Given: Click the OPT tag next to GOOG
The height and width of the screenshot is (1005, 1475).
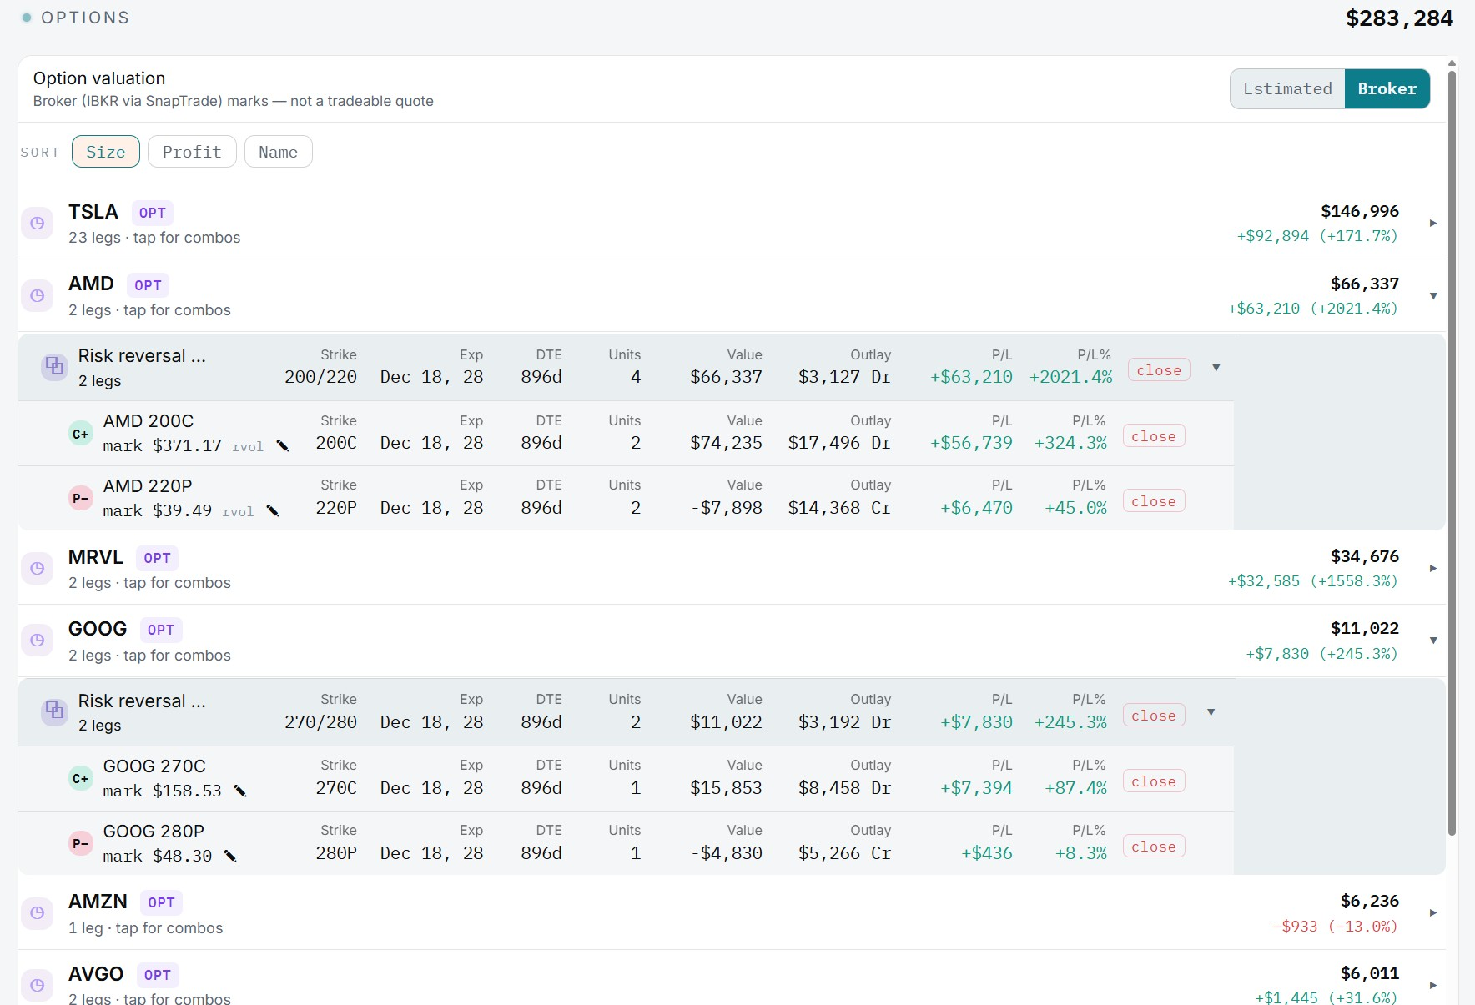Looking at the screenshot, I should 161,630.
